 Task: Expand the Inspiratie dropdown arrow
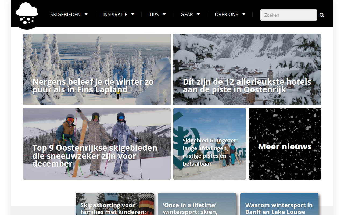point(133,15)
